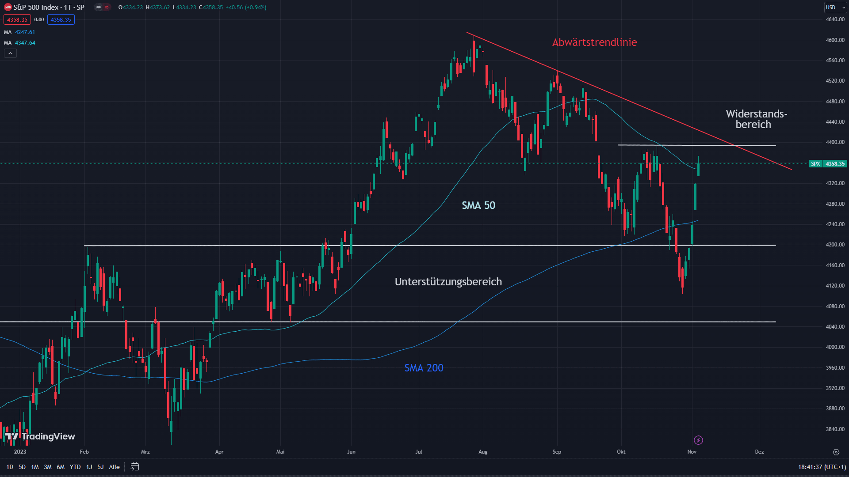Click the 2023 year label on time axis
Image resolution: width=849 pixels, height=477 pixels.
pos(20,452)
